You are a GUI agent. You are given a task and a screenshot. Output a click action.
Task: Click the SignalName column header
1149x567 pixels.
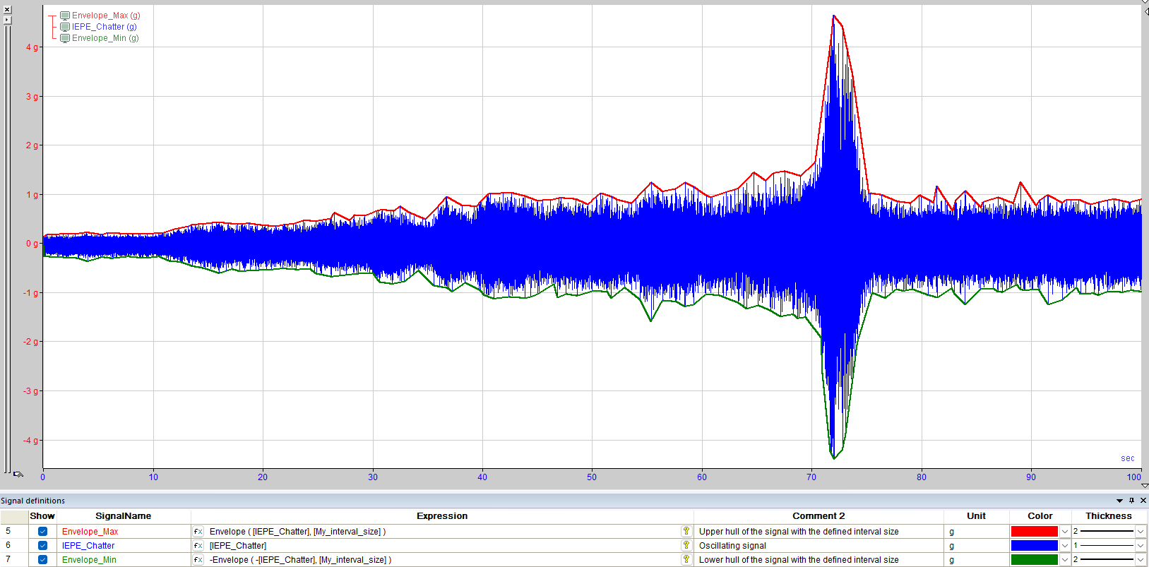tap(124, 516)
